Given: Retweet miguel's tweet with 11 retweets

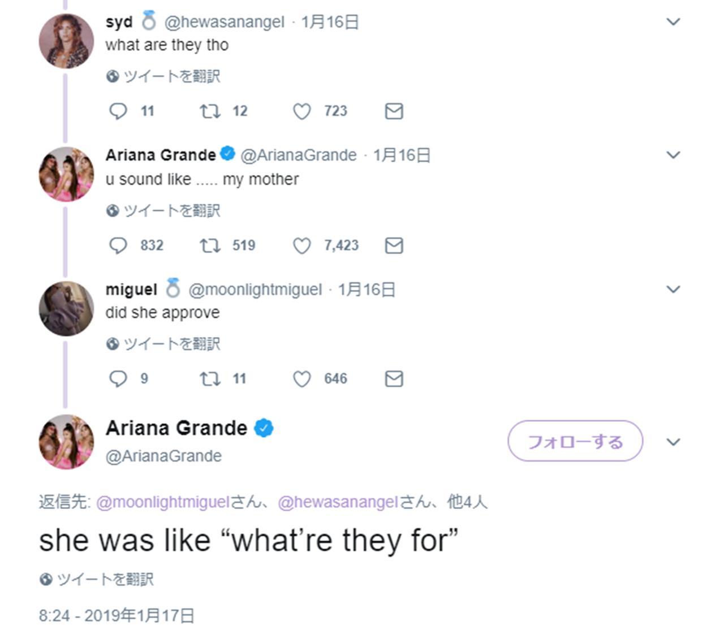Looking at the screenshot, I should tap(210, 378).
